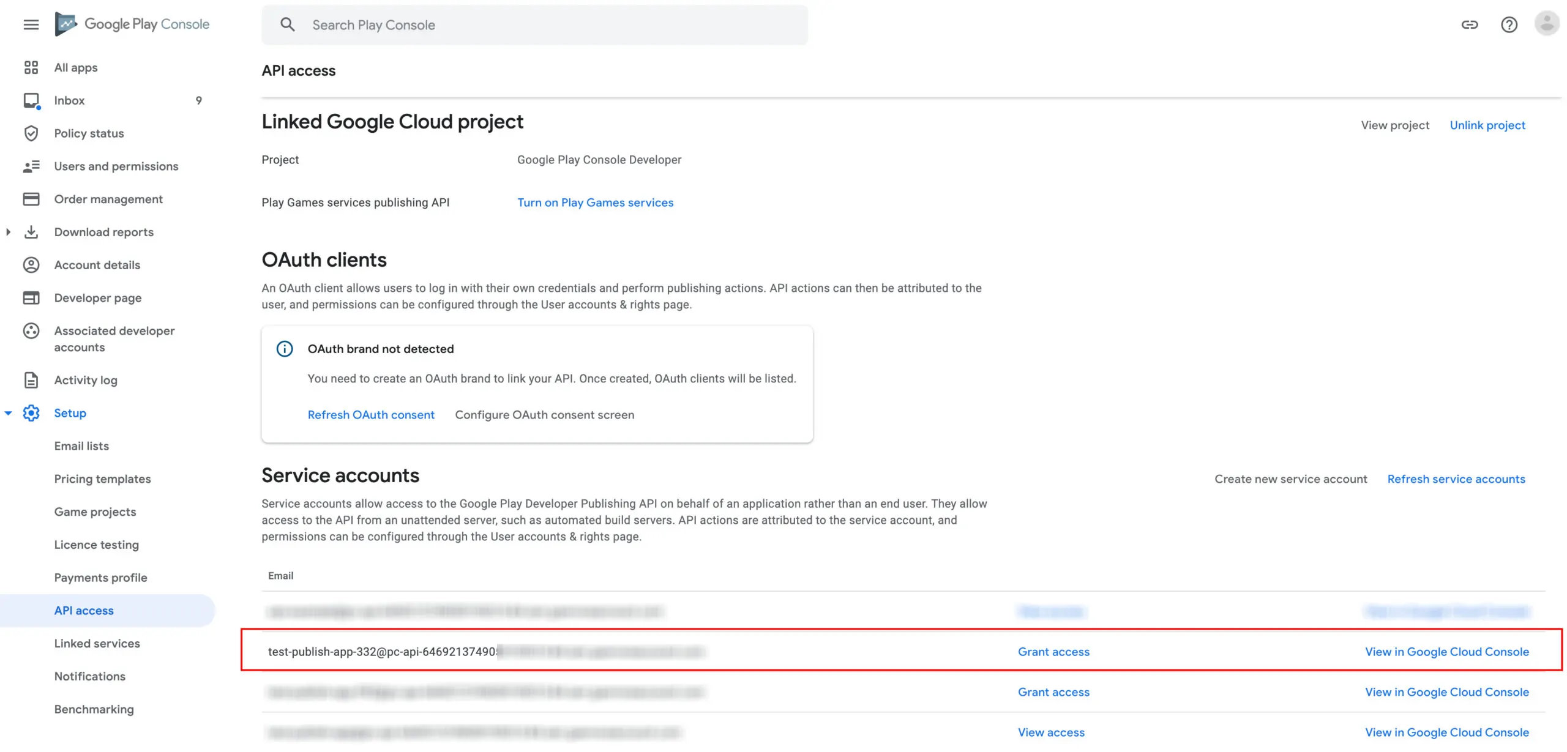Click the Inbox count badge 9
Viewport: 1567px width, 752px height.
(198, 100)
